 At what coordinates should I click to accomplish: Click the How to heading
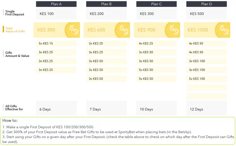10,120
